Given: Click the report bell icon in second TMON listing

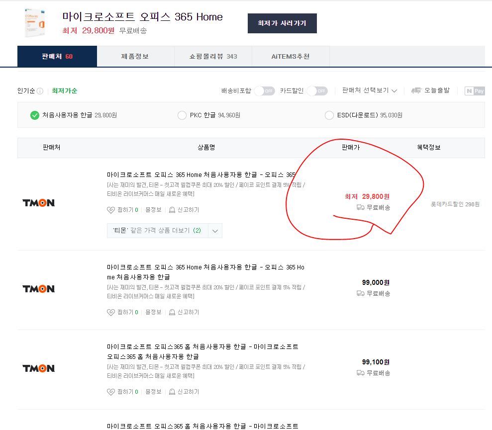Looking at the screenshot, I should coord(172,312).
